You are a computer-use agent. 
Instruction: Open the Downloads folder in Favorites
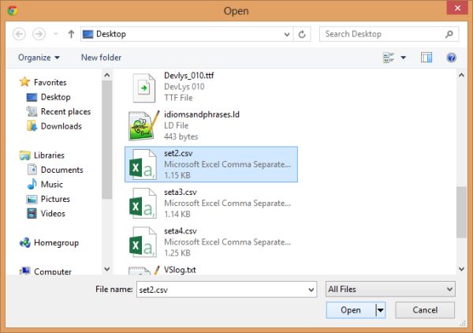pyautogui.click(x=61, y=126)
